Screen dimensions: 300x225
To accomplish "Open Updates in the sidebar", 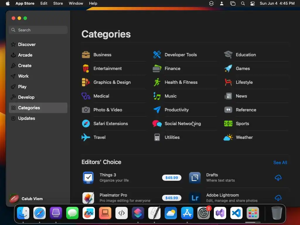I will pos(38,118).
